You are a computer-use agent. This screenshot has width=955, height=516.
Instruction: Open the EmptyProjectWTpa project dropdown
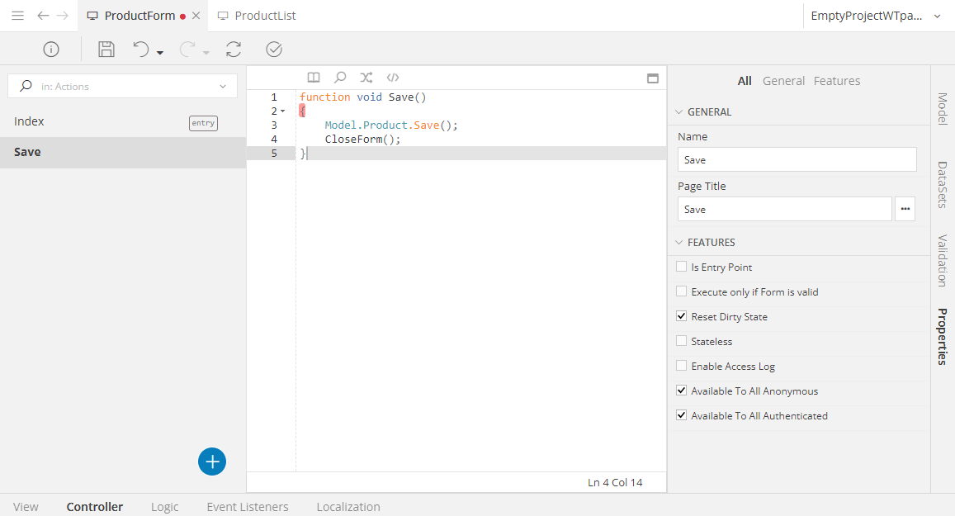[937, 16]
